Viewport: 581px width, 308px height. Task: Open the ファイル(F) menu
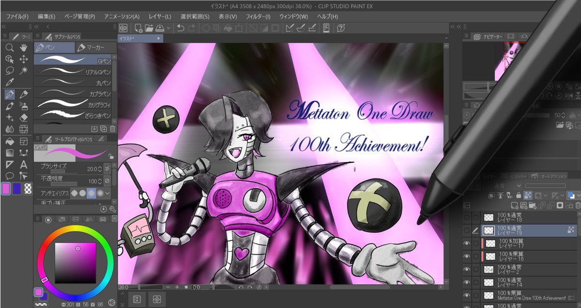[x=17, y=16]
